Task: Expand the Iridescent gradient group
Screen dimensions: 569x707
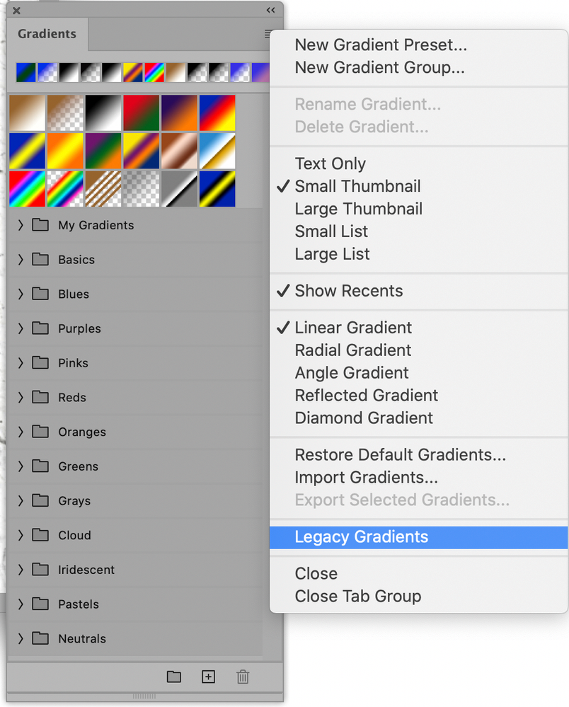Action: [x=20, y=570]
